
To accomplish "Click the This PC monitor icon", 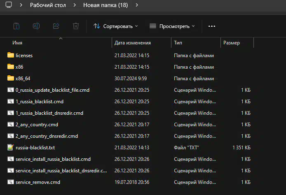I will coord(9,5).
